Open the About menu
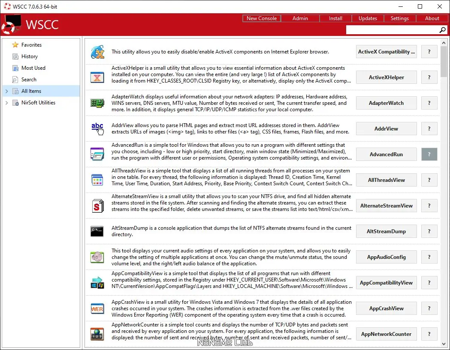Viewport: 450px width, 350px height. [x=432, y=18]
